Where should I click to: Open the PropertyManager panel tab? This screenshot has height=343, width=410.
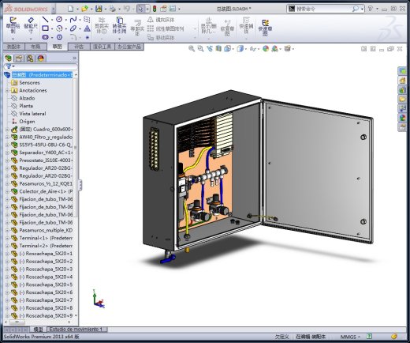(19, 58)
